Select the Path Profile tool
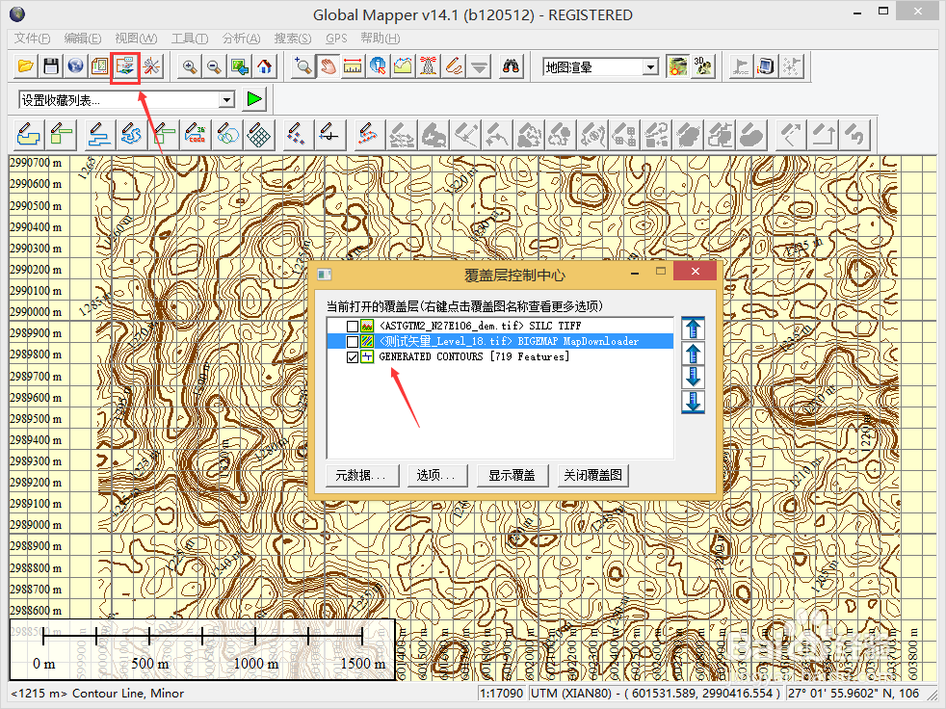946x709 pixels. click(403, 66)
